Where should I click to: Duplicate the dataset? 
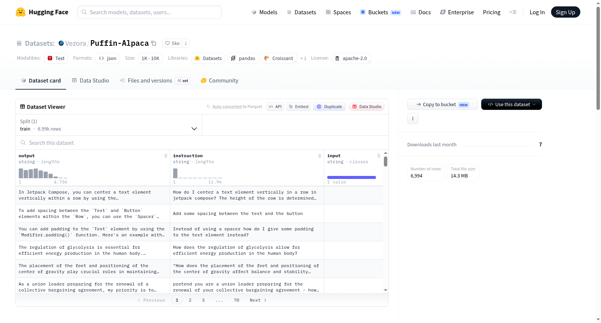click(329, 107)
